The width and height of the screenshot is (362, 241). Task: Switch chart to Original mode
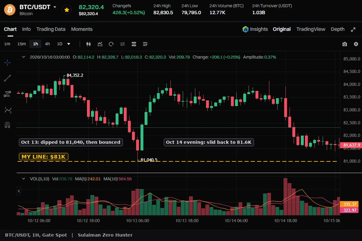282,29
